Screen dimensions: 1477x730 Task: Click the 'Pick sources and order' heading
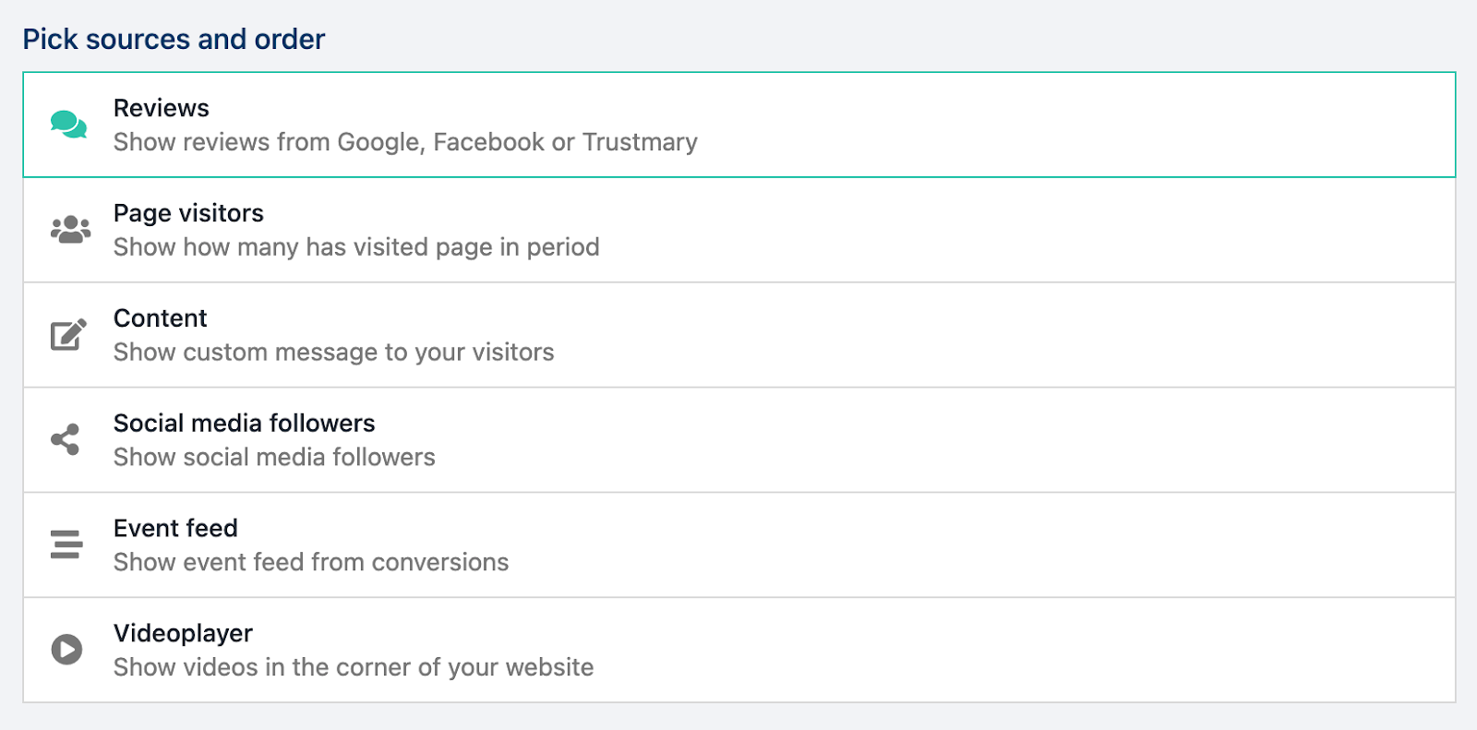point(174,40)
